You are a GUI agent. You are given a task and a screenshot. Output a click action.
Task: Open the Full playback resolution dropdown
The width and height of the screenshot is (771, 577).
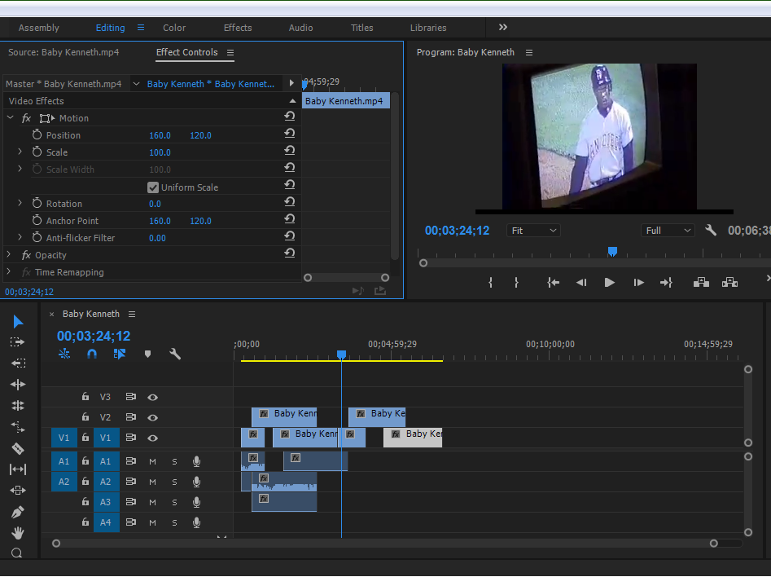click(668, 231)
